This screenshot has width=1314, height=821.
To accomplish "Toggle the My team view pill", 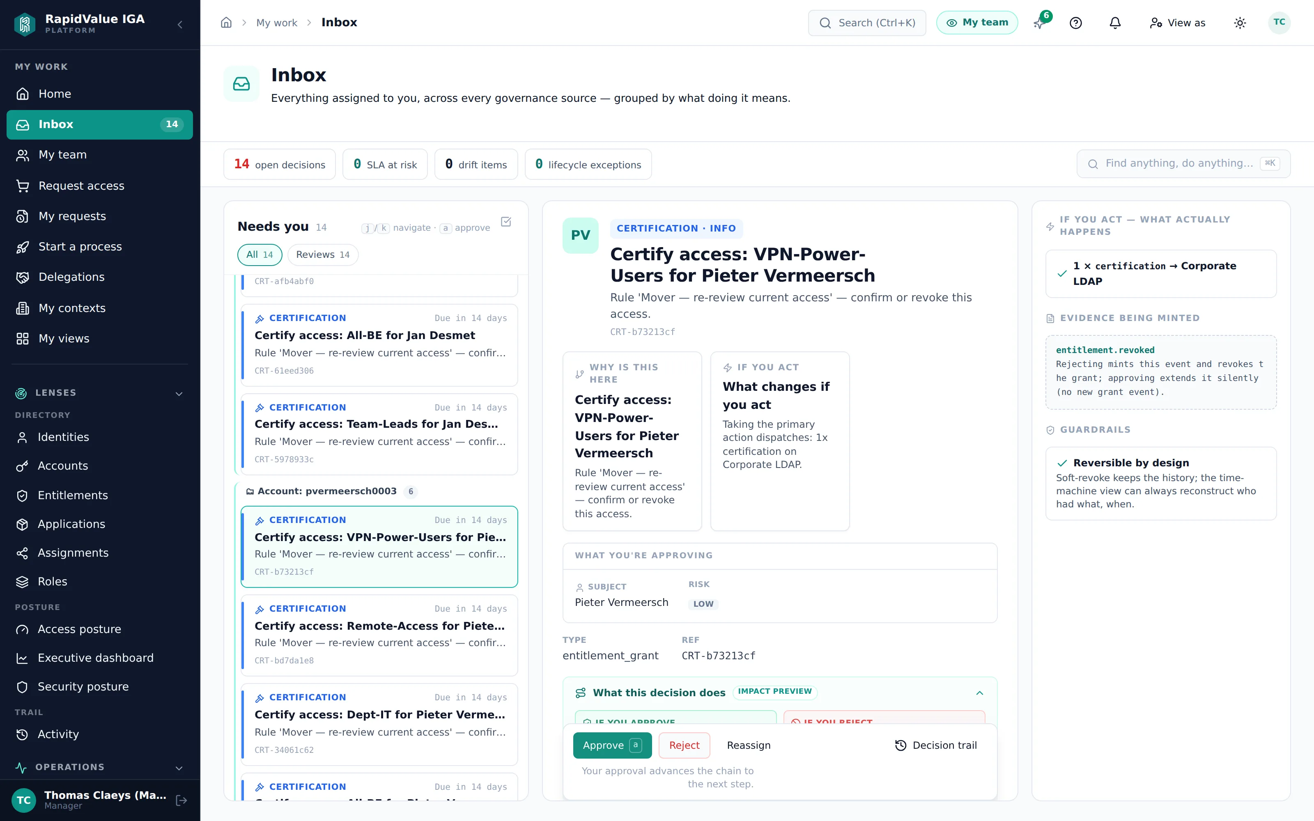I will click(977, 23).
